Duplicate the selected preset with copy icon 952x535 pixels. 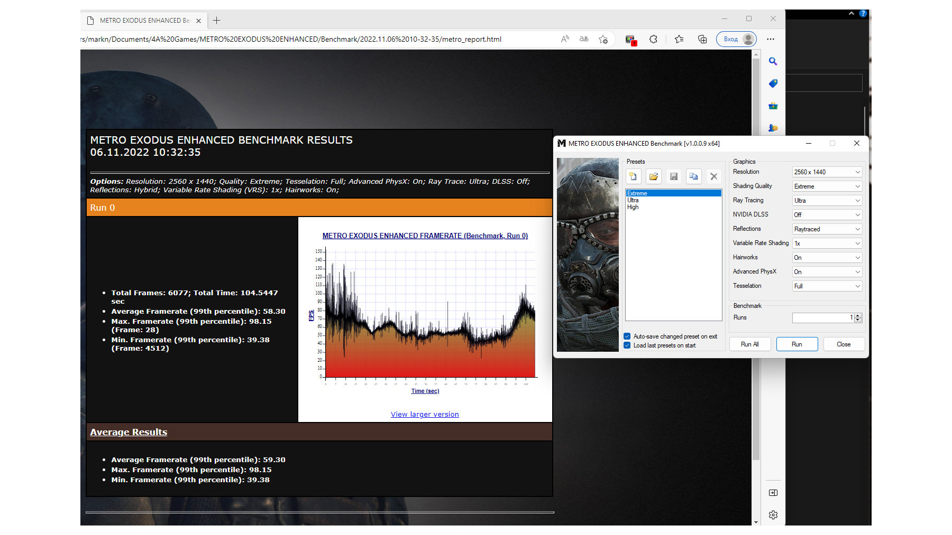(x=694, y=176)
